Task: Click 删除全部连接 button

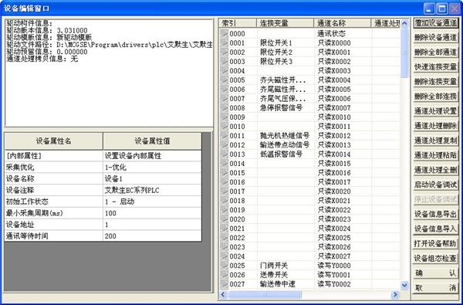Action: (x=435, y=97)
